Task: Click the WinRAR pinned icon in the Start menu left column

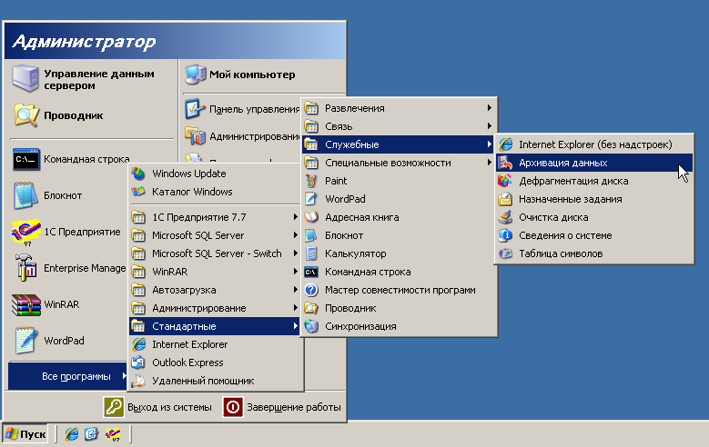Action: tap(26, 304)
